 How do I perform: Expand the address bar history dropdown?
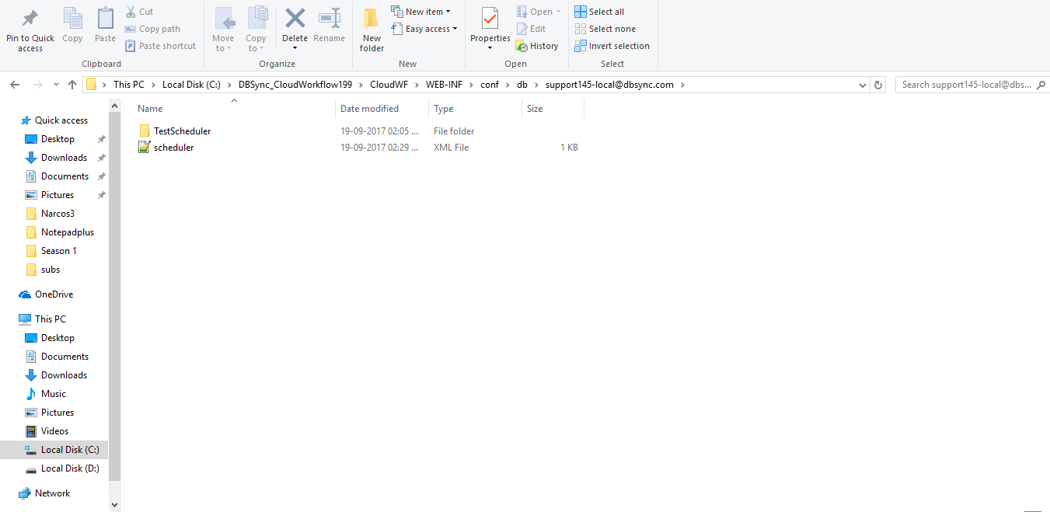[863, 85]
